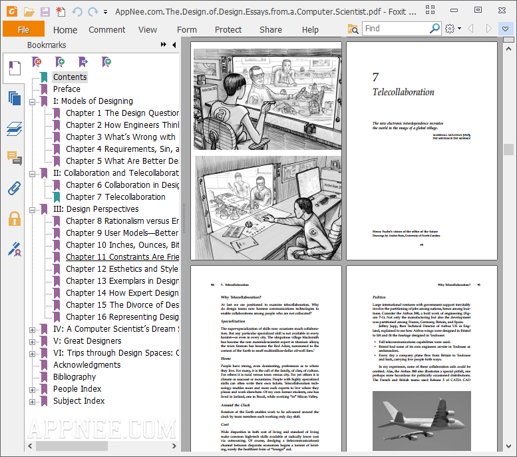The image size is (517, 457).
Task: Expand IV: A Computer Scientist's Dream section
Action: pyautogui.click(x=33, y=330)
